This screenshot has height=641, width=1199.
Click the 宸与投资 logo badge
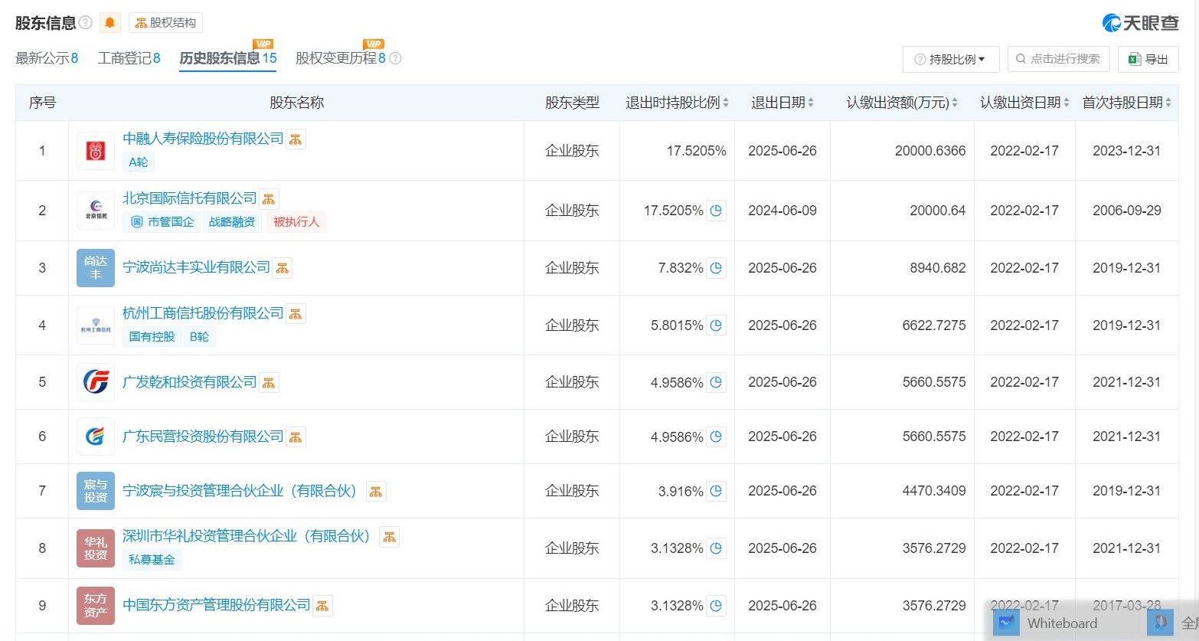[x=96, y=491]
